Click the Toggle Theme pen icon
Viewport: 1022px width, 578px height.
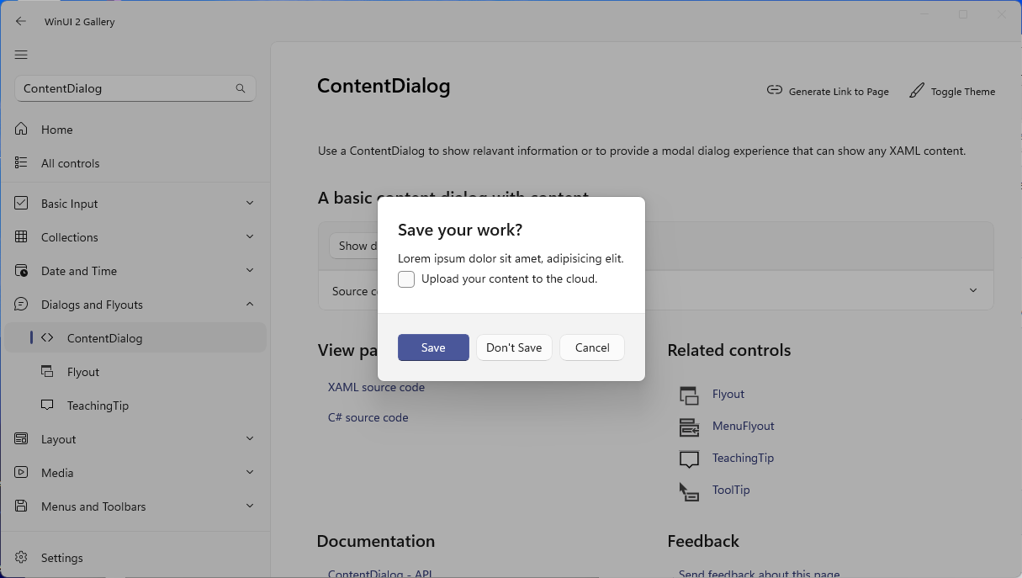click(916, 90)
